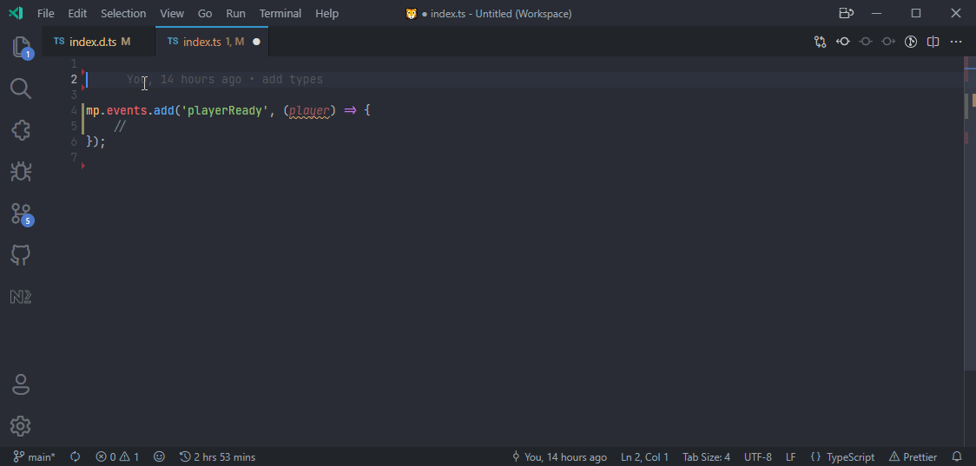This screenshot has width=976, height=466.
Task: Click the add method name on line 4
Action: (x=164, y=111)
